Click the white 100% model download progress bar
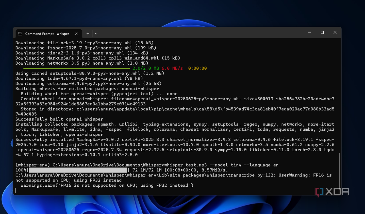Image resolution: width=365 pixels, height=214 pixels. coord(78,170)
